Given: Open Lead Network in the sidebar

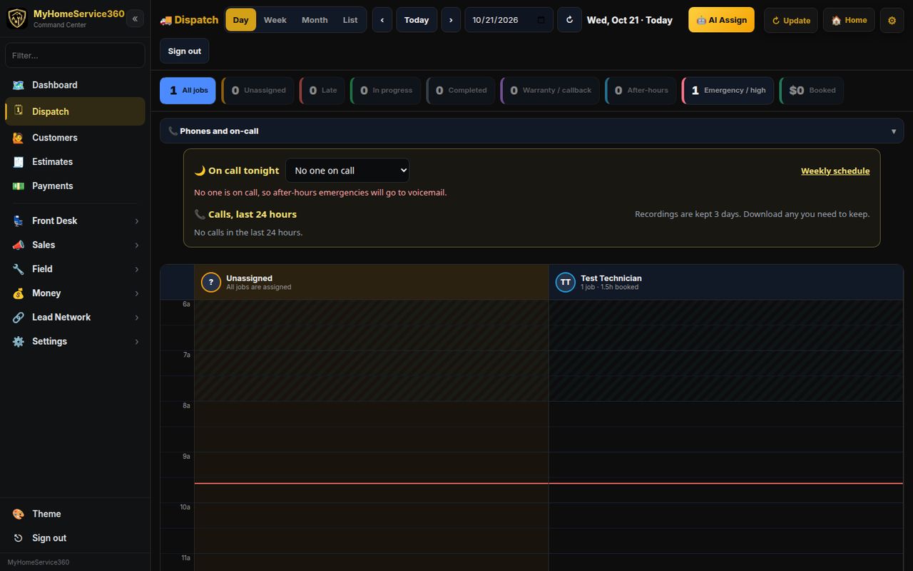Looking at the screenshot, I should (75, 318).
